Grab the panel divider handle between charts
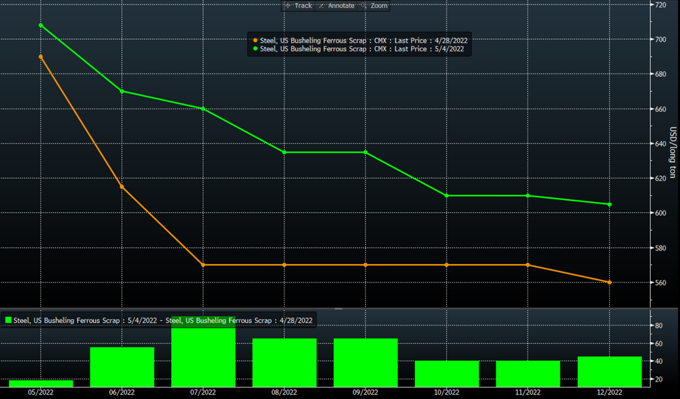The image size is (680, 399). [339, 308]
